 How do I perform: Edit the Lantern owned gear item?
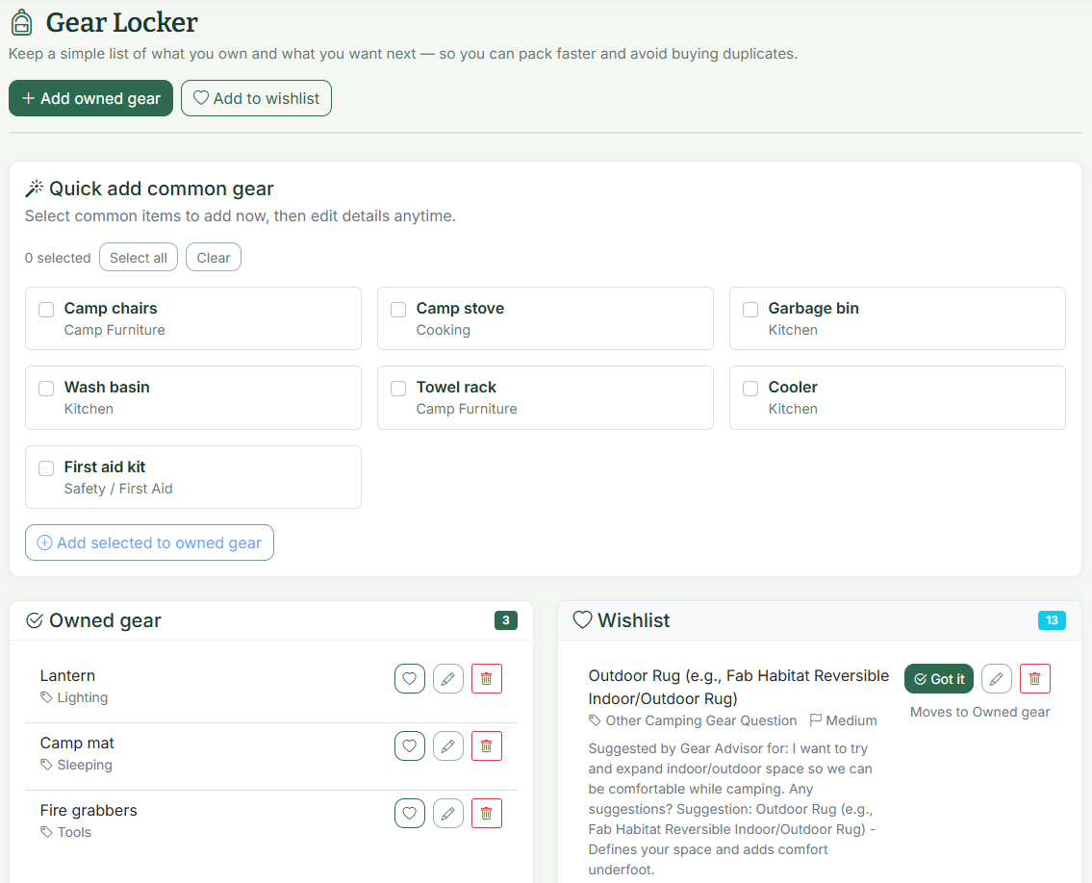[x=447, y=678]
